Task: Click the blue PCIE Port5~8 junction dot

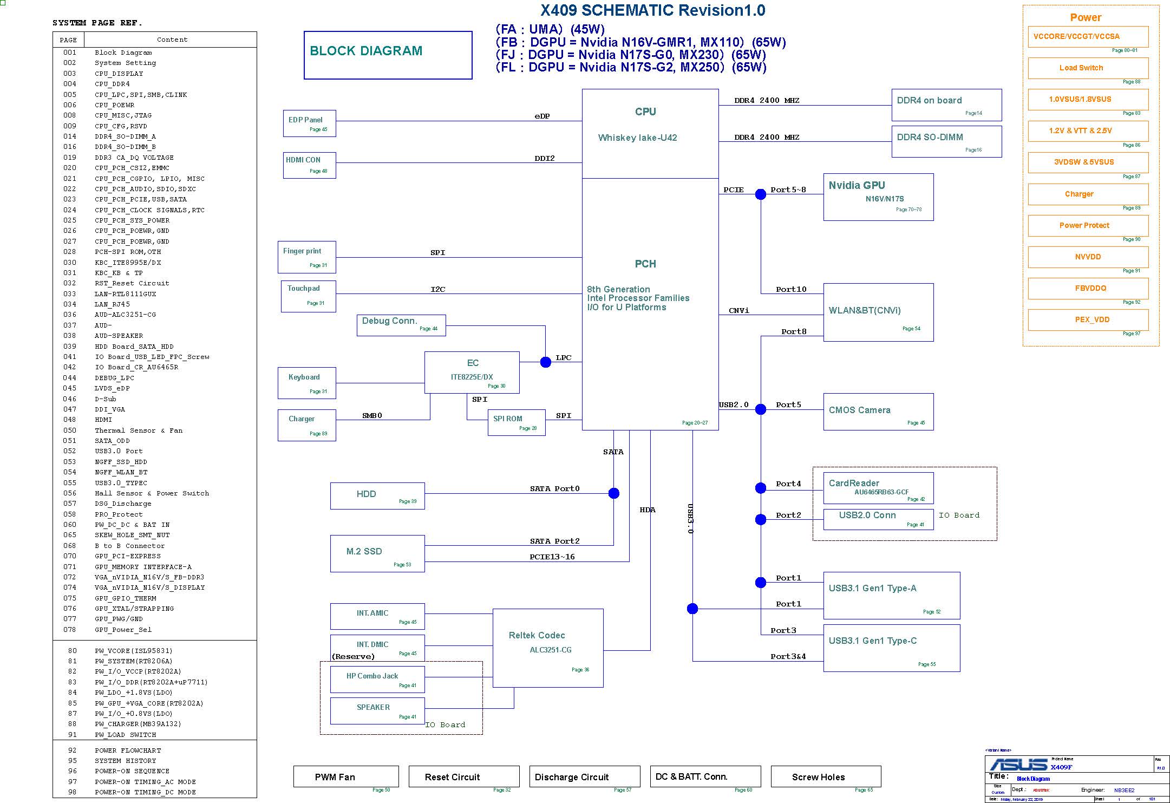Action: tap(761, 194)
